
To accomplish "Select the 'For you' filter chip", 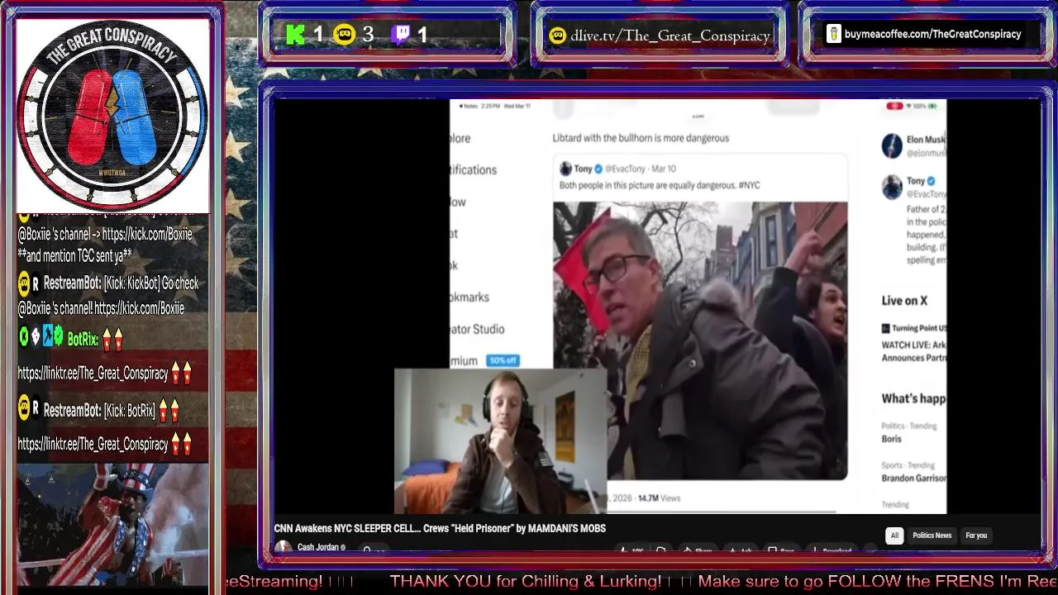I will (x=976, y=535).
